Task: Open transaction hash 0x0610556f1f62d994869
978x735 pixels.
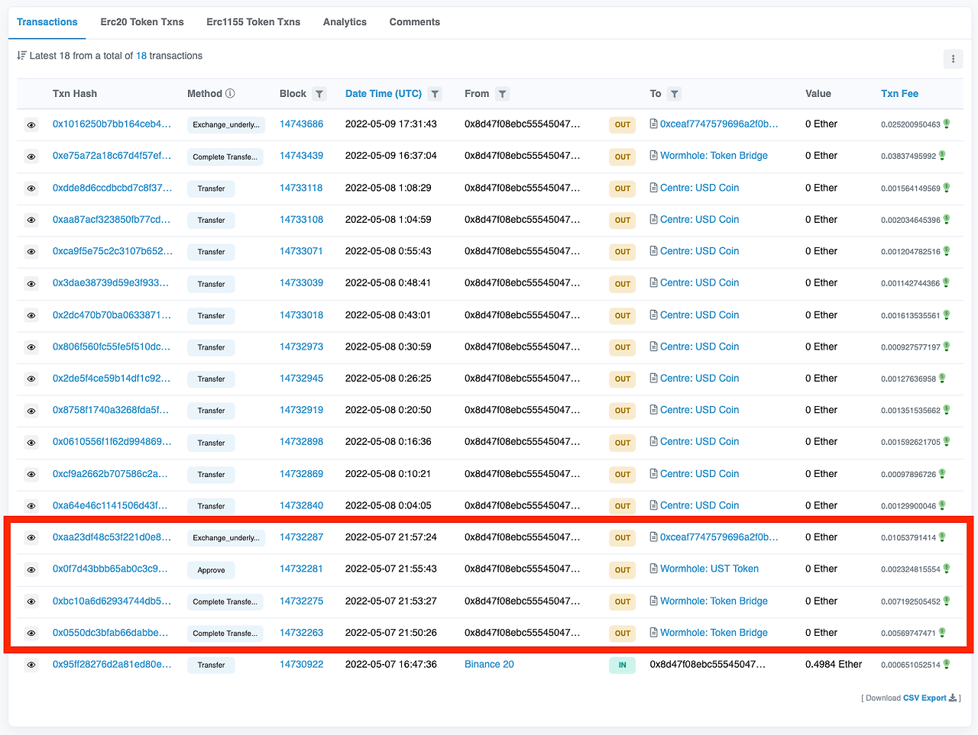Action: (x=112, y=442)
